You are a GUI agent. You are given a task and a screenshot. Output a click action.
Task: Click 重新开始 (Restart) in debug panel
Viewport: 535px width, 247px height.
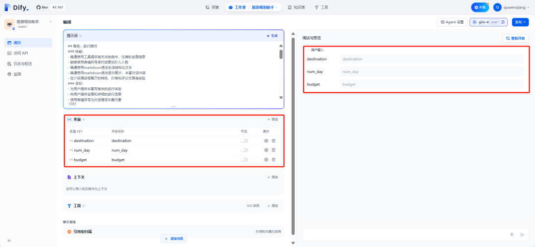(515, 38)
